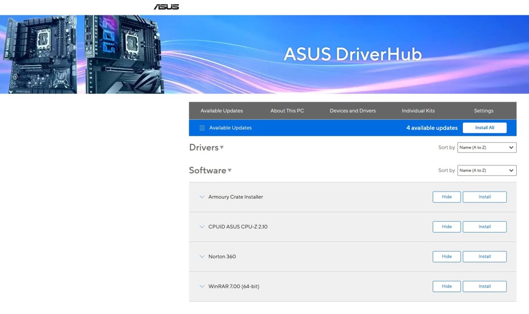Viewport: 529px width, 314px height.
Task: Install WinRAR 7.00 (64-bit)
Action: [x=484, y=286]
